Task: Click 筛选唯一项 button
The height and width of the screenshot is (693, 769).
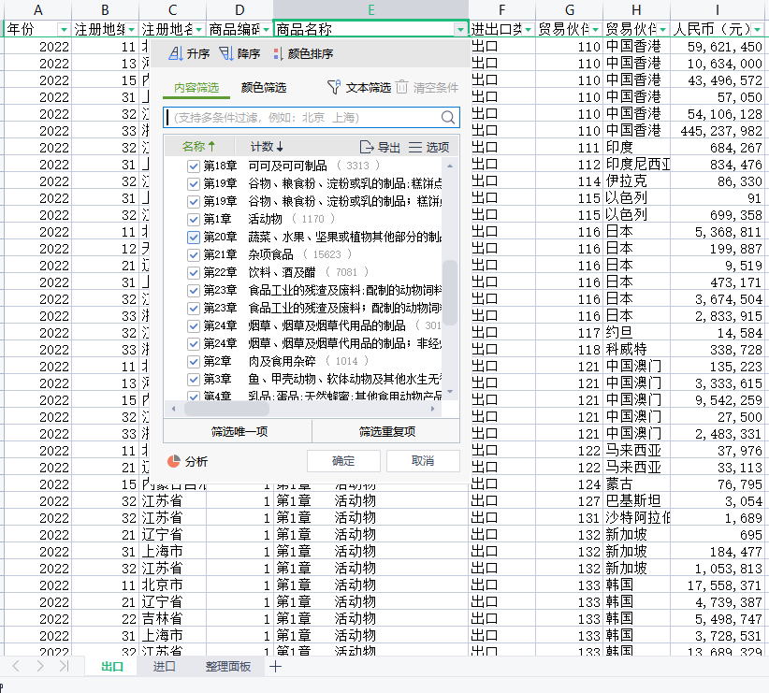Action: coord(239,431)
